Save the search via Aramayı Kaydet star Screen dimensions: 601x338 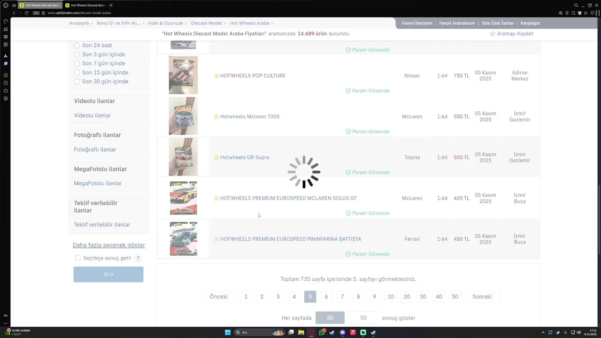[x=493, y=34]
